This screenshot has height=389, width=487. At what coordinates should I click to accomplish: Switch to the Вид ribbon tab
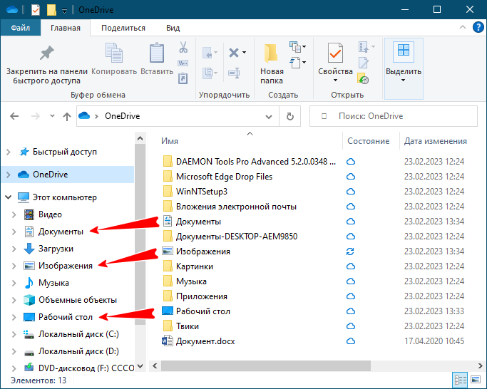coord(173,28)
